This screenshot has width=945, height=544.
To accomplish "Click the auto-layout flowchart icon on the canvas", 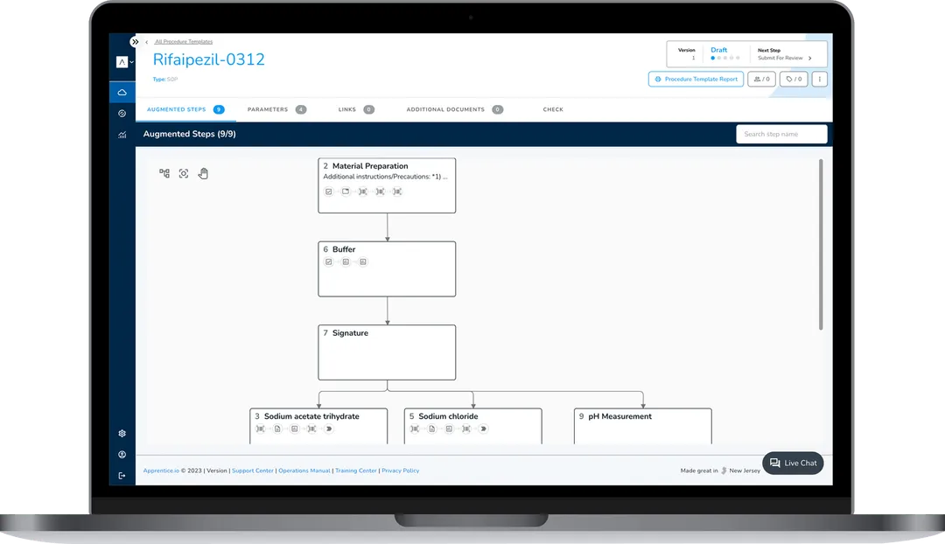I will (x=164, y=173).
